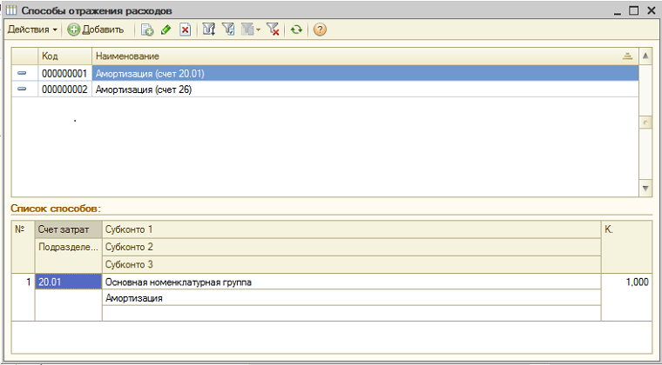The height and width of the screenshot is (365, 662).
Task: Click the first filter selection icon
Action: click(x=209, y=30)
